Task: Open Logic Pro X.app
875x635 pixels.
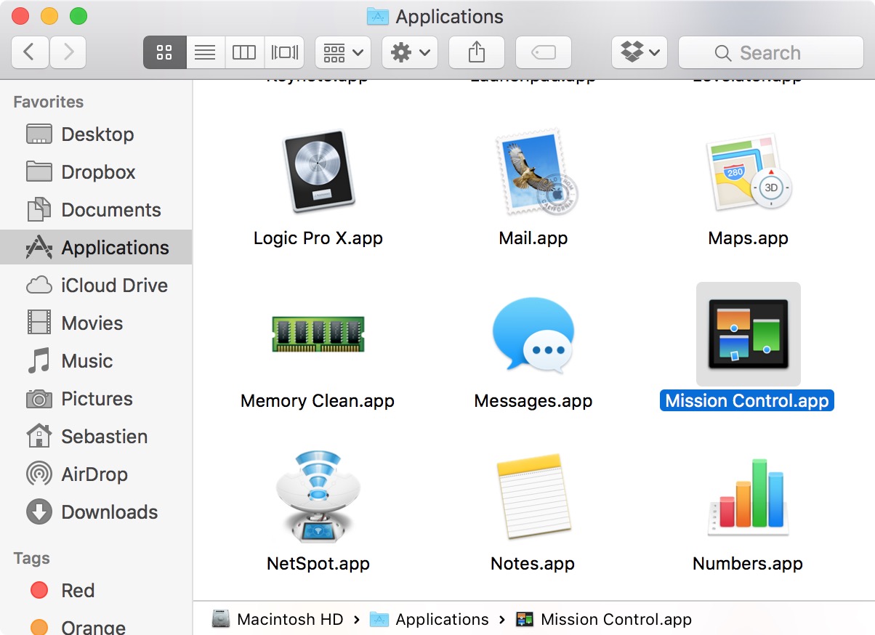Action: 318,172
